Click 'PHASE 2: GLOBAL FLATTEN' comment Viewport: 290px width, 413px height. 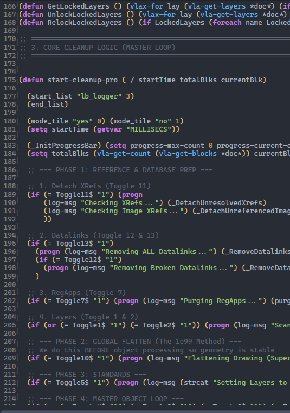[x=103, y=342]
